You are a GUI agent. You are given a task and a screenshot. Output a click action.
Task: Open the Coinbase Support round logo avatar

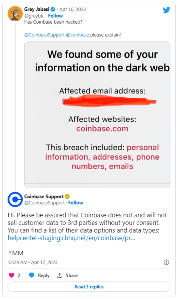coord(15,199)
